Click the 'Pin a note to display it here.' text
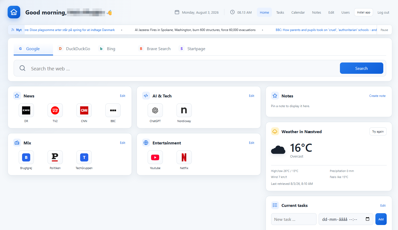This screenshot has height=230, width=398. [290, 106]
